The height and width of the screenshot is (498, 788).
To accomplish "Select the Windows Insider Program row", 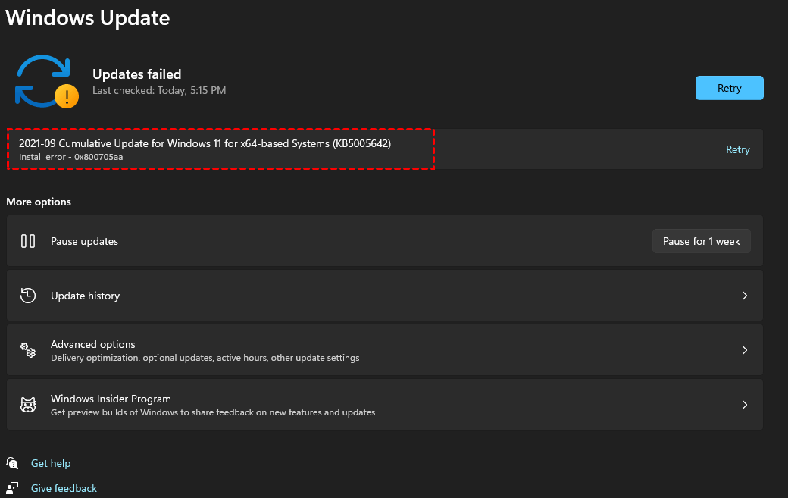I will tap(379, 405).
